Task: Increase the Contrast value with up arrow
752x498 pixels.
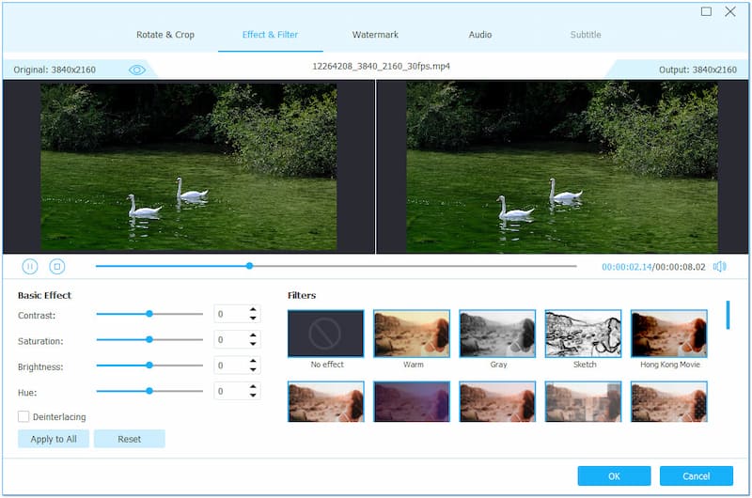Action: pyautogui.click(x=252, y=310)
